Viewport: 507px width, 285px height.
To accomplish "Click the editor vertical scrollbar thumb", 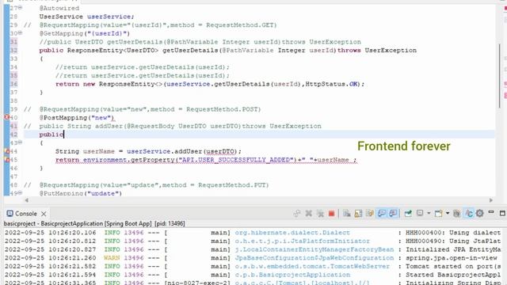I will point(500,76).
